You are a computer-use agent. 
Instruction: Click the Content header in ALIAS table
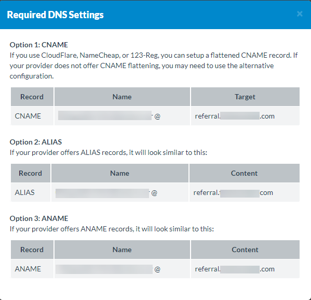245,173
